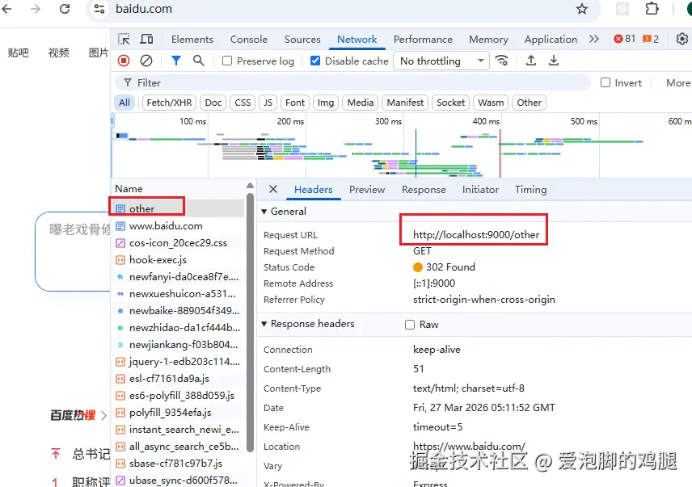The width and height of the screenshot is (692, 487).
Task: Filter requests by Doc type
Action: [213, 103]
